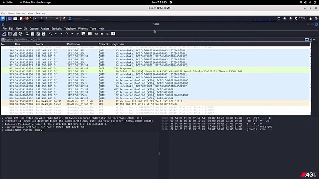This screenshot has width=319, height=179.
Task: Open the capture options dialog
Action: point(21,34)
